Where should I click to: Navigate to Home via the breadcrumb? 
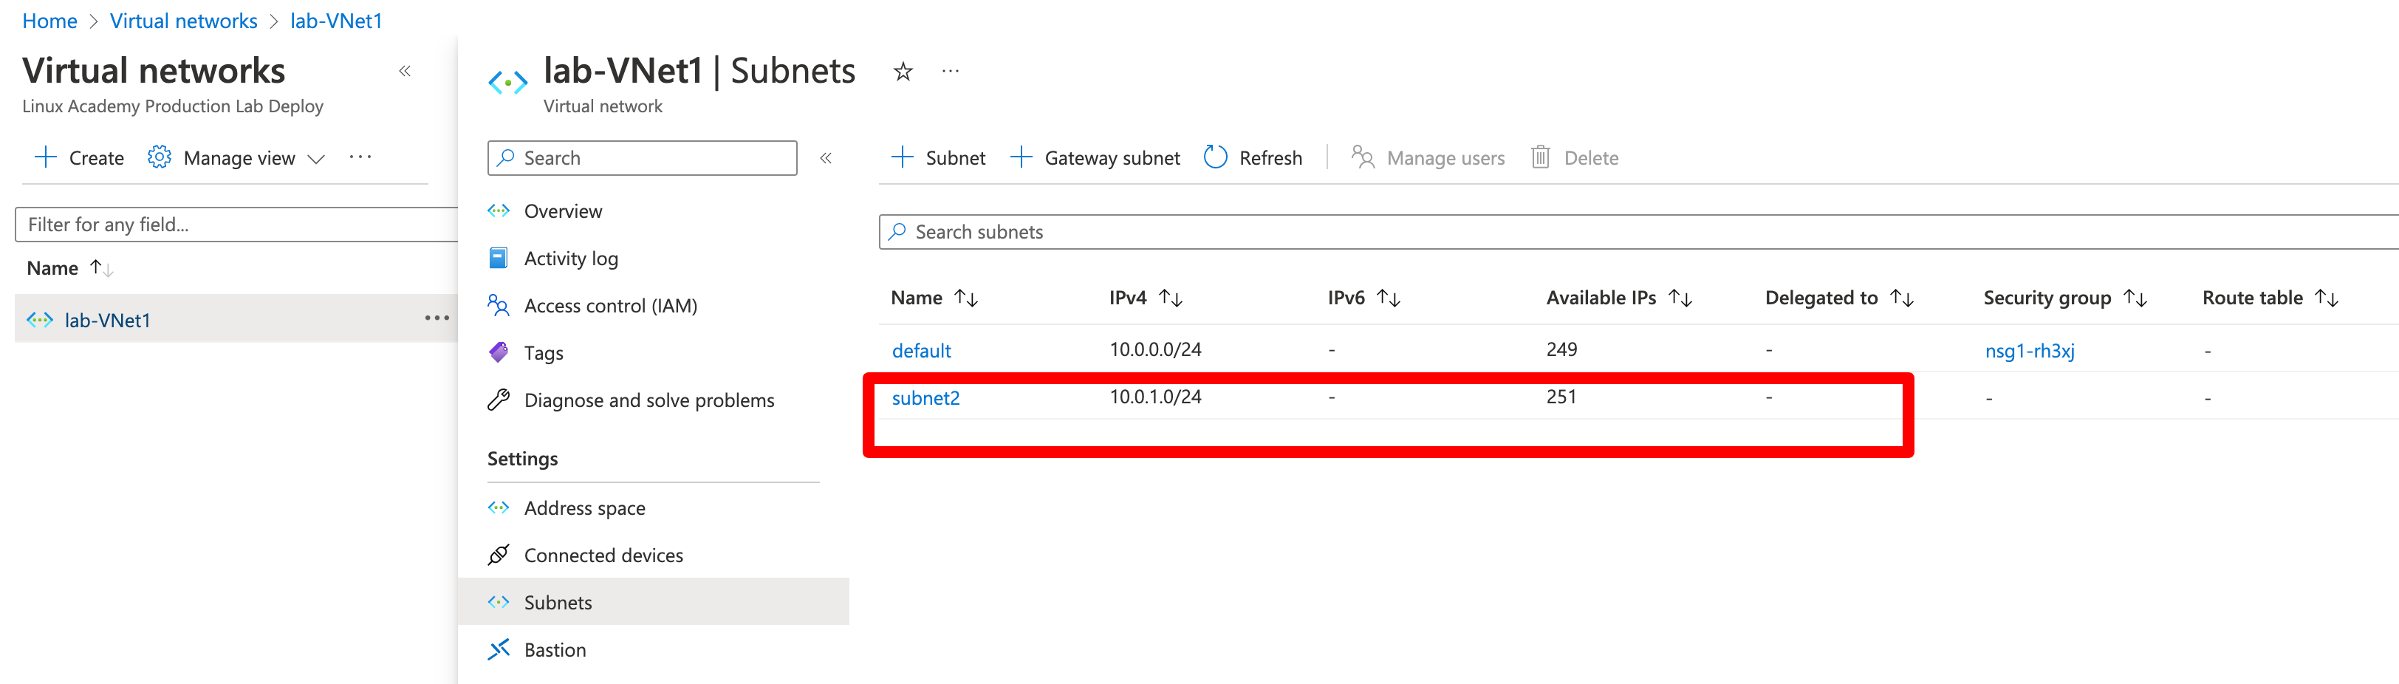49,21
